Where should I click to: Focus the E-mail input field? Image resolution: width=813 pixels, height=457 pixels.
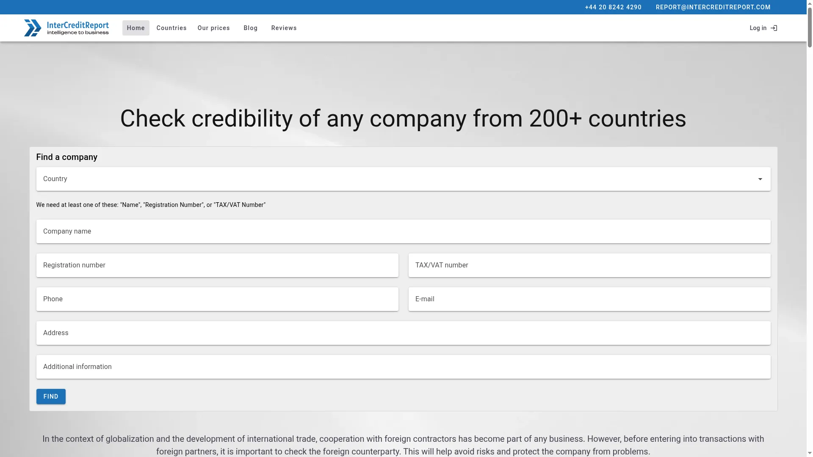click(x=589, y=299)
